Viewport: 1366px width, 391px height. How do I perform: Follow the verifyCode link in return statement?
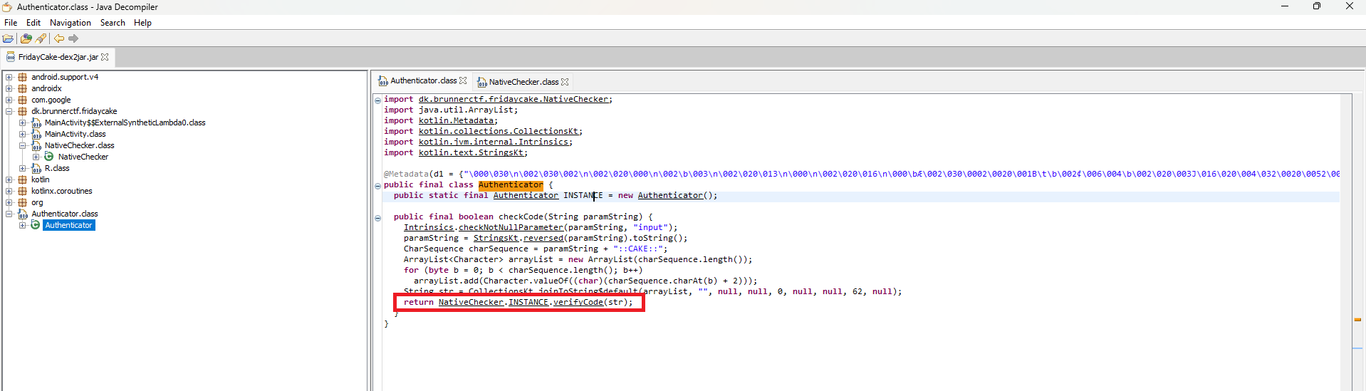pyautogui.click(x=578, y=302)
